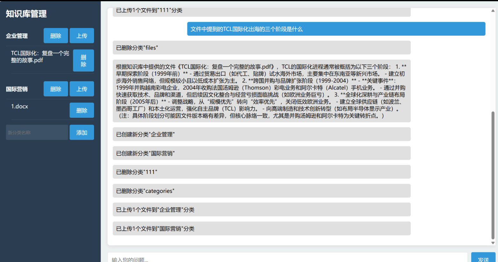Click the 国际营销 category heading

[x=17, y=89]
